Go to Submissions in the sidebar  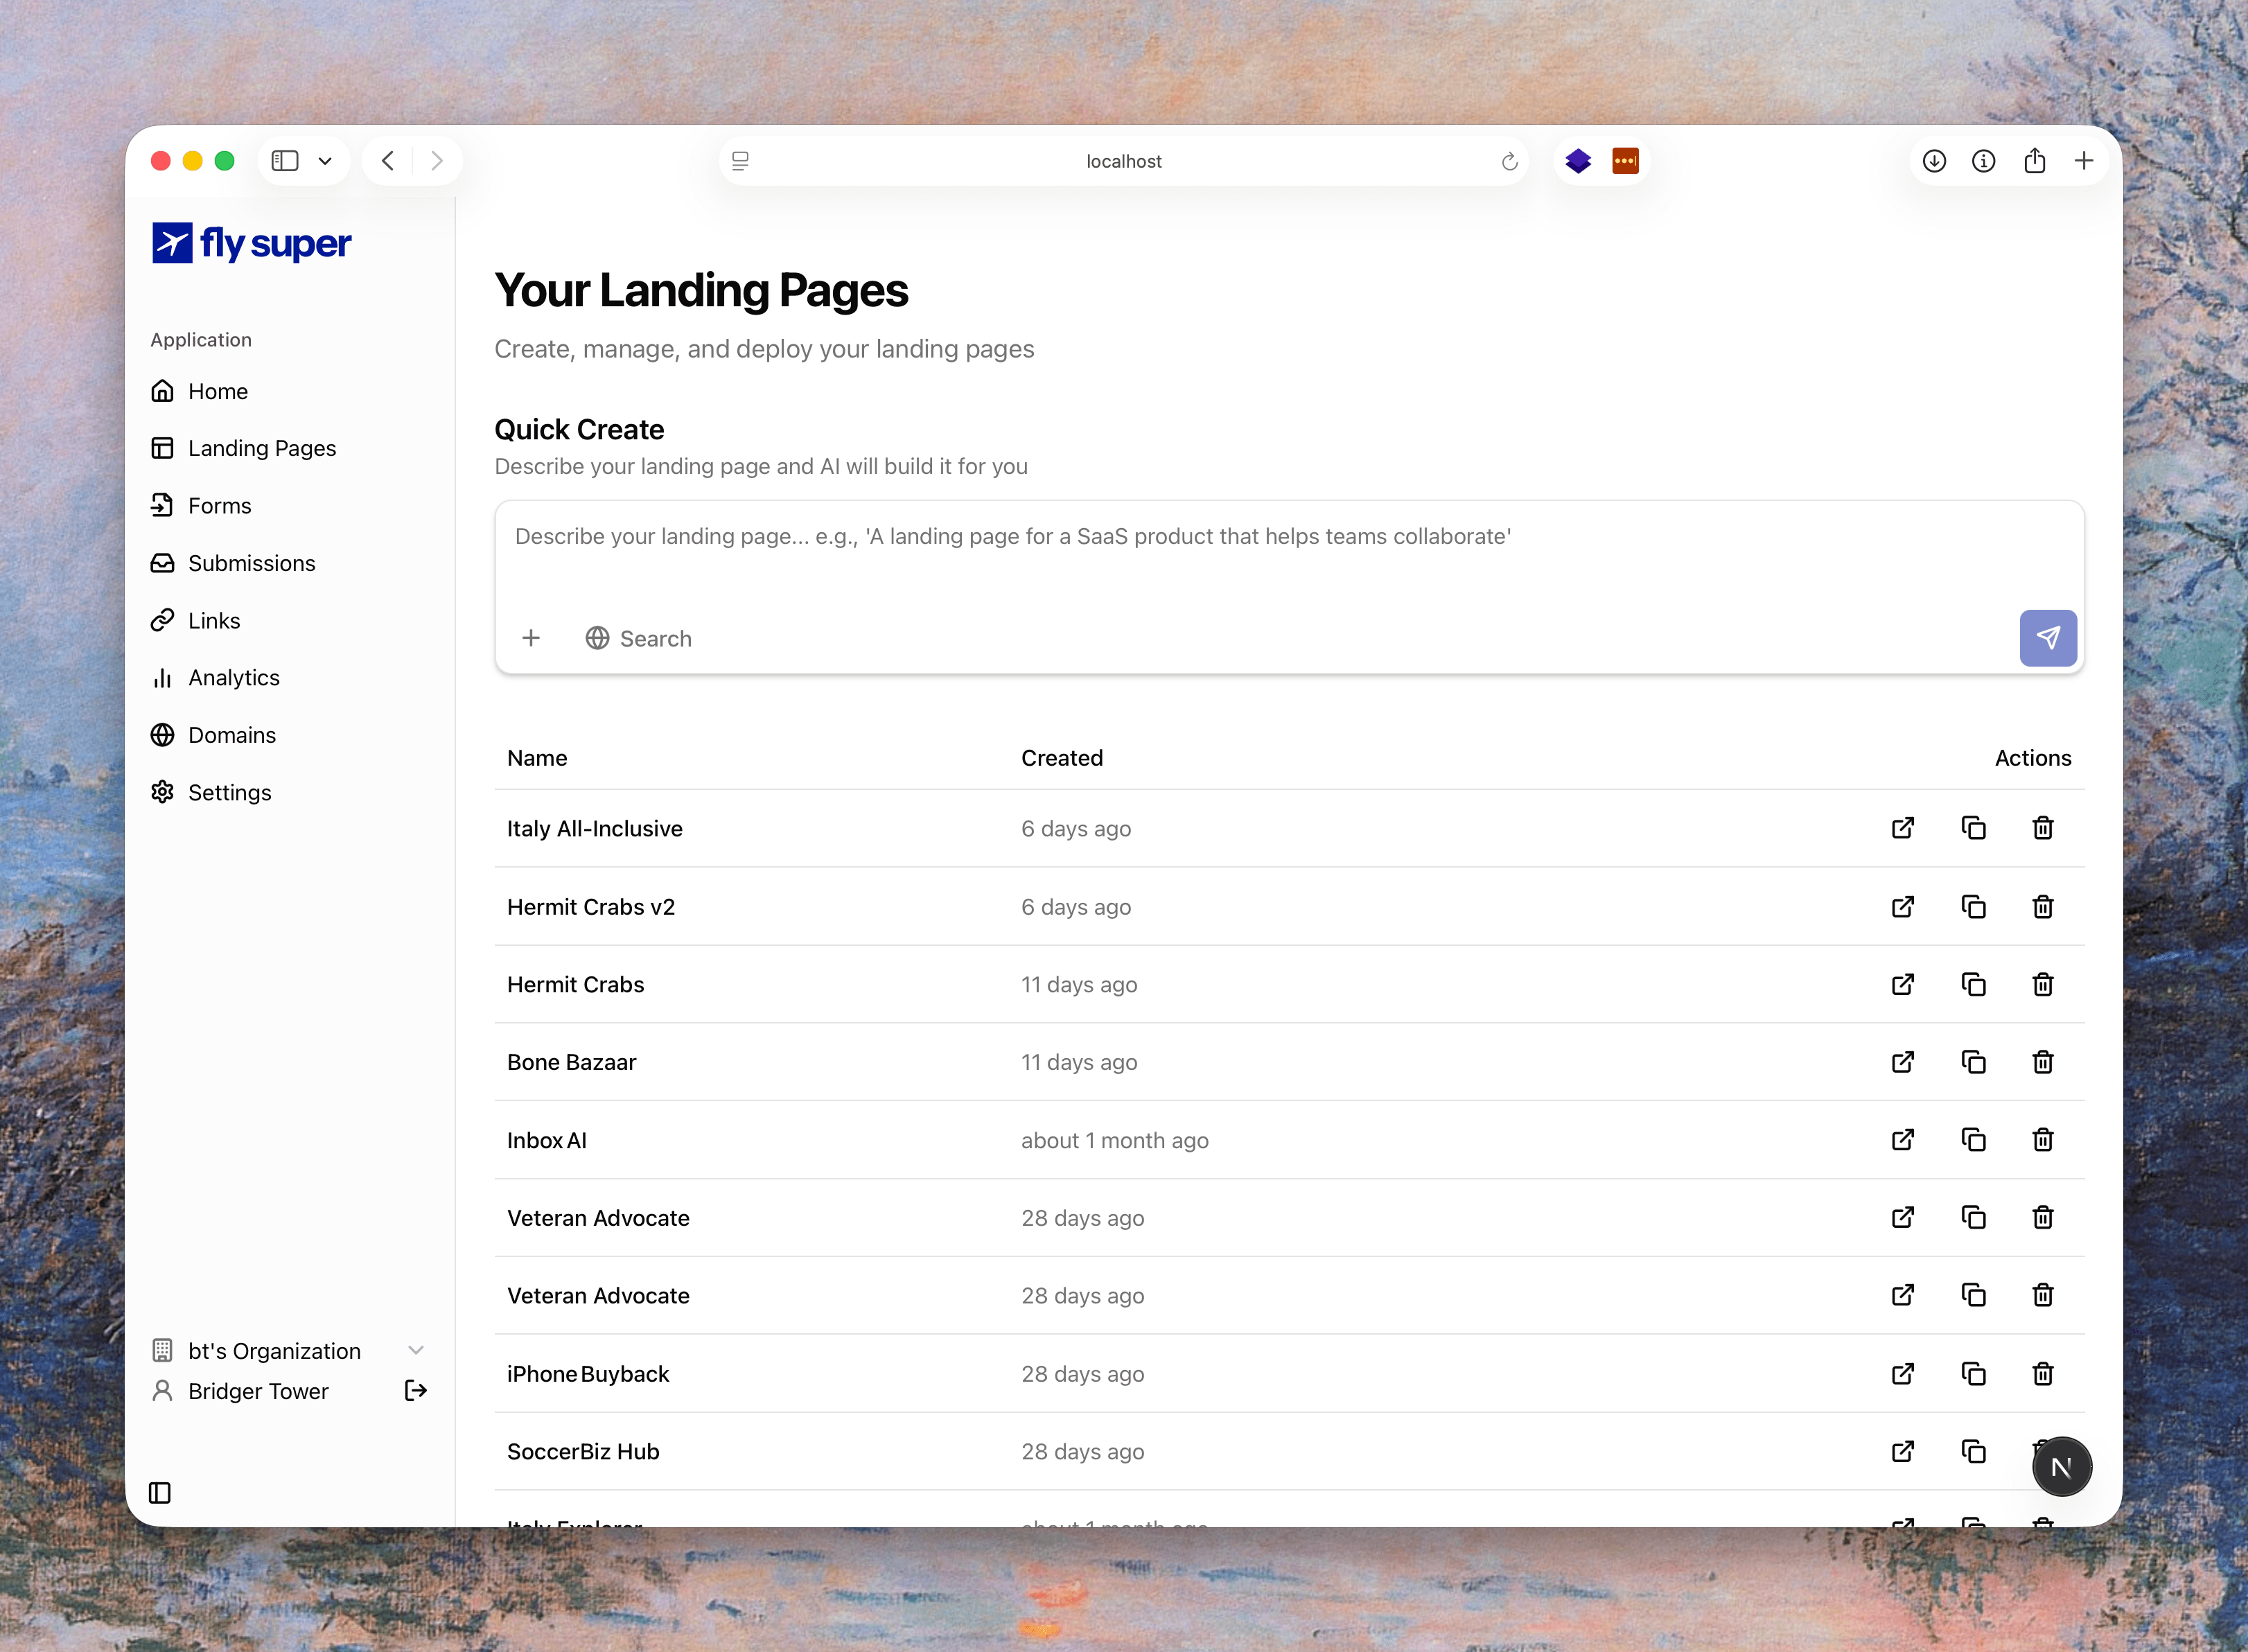pos(251,563)
